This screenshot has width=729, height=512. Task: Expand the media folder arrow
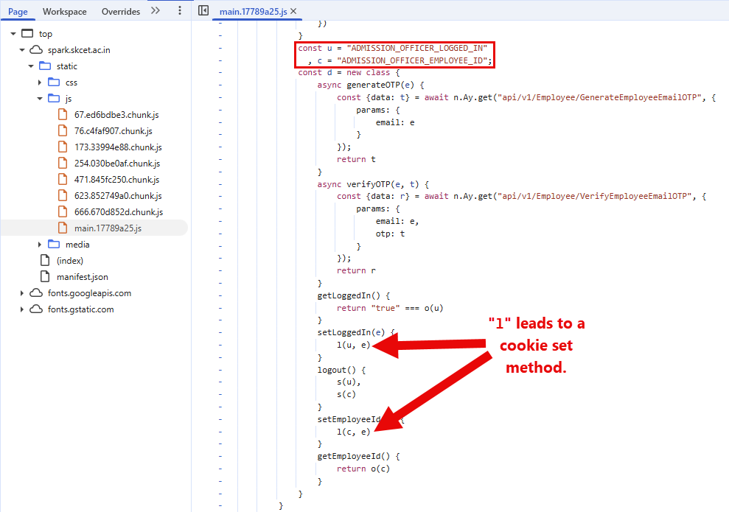pos(40,245)
